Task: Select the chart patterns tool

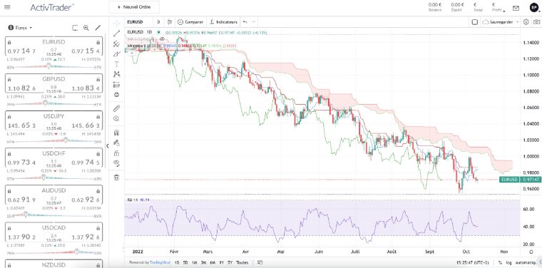Action: (x=117, y=74)
